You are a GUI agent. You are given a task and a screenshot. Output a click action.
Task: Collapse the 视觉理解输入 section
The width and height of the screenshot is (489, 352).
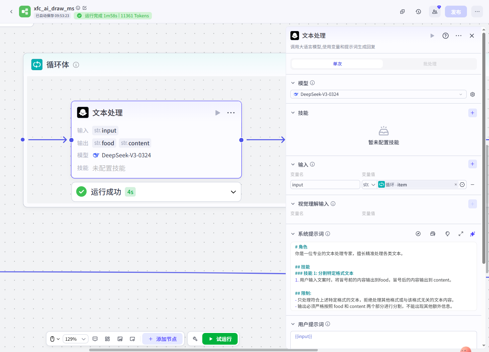pyautogui.click(x=293, y=204)
